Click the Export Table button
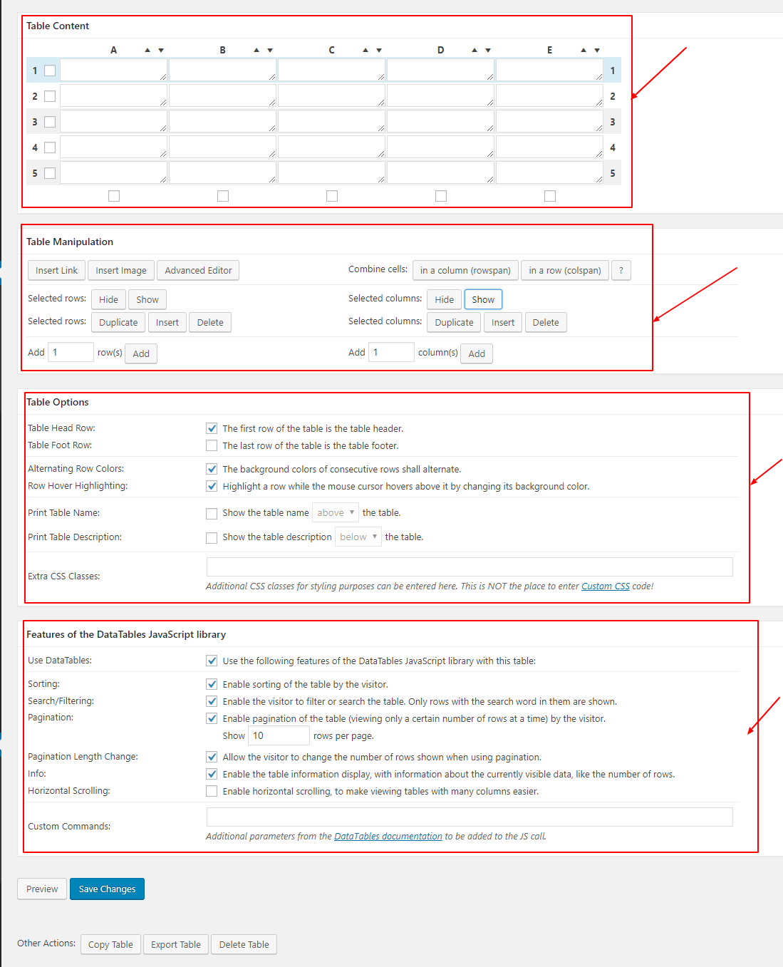This screenshot has height=967, width=783. (x=175, y=943)
